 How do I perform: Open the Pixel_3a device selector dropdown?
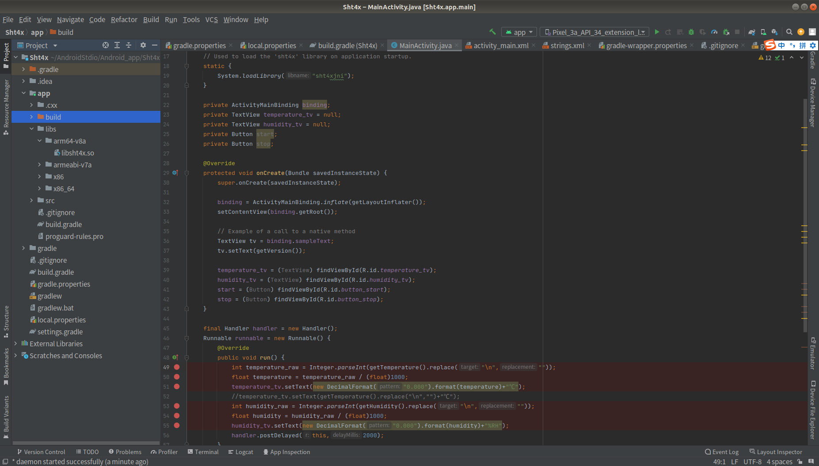click(594, 32)
